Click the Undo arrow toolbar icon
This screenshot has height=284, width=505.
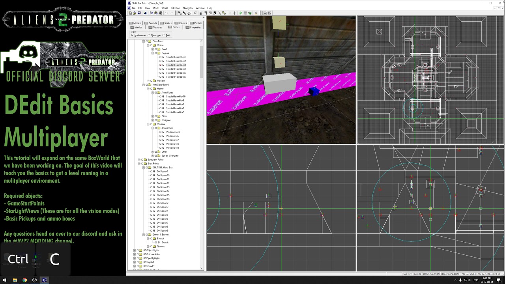(166, 13)
